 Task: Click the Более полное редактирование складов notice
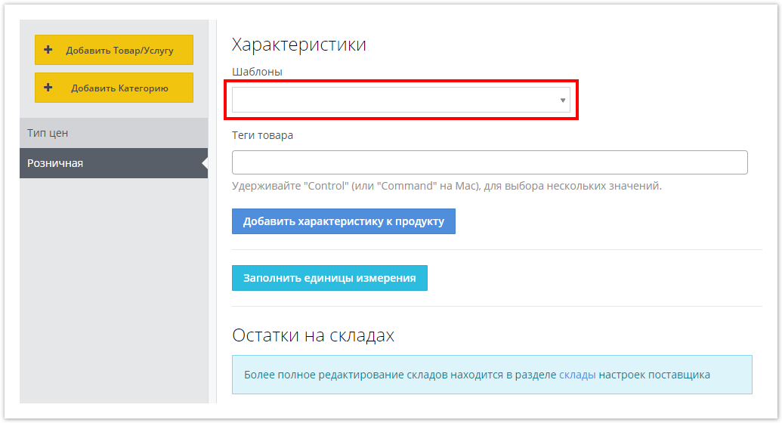point(492,375)
